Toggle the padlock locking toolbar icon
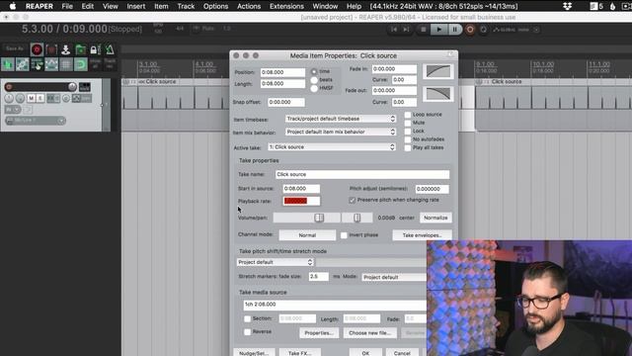Viewport: 632px width, 356px height. [x=95, y=49]
